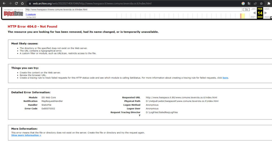
Task: Click the Wayback Machine logo
Action: pyautogui.click(x=13, y=13)
